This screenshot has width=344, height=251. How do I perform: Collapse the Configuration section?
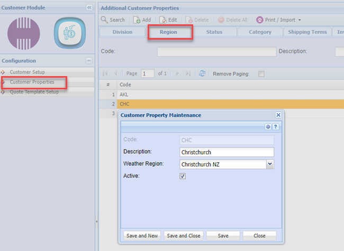[89, 61]
